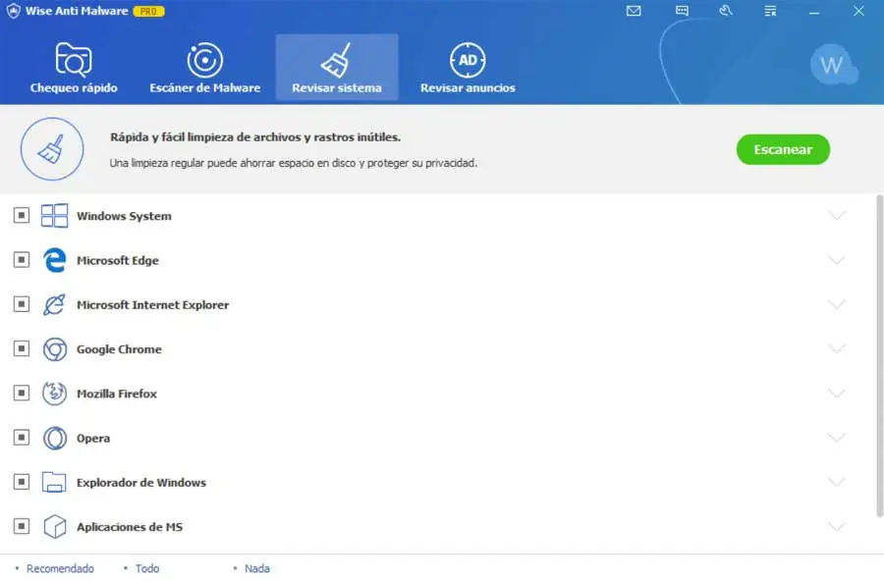
Task: Click the 'Aplicaciones de MS' label
Action: click(x=130, y=527)
